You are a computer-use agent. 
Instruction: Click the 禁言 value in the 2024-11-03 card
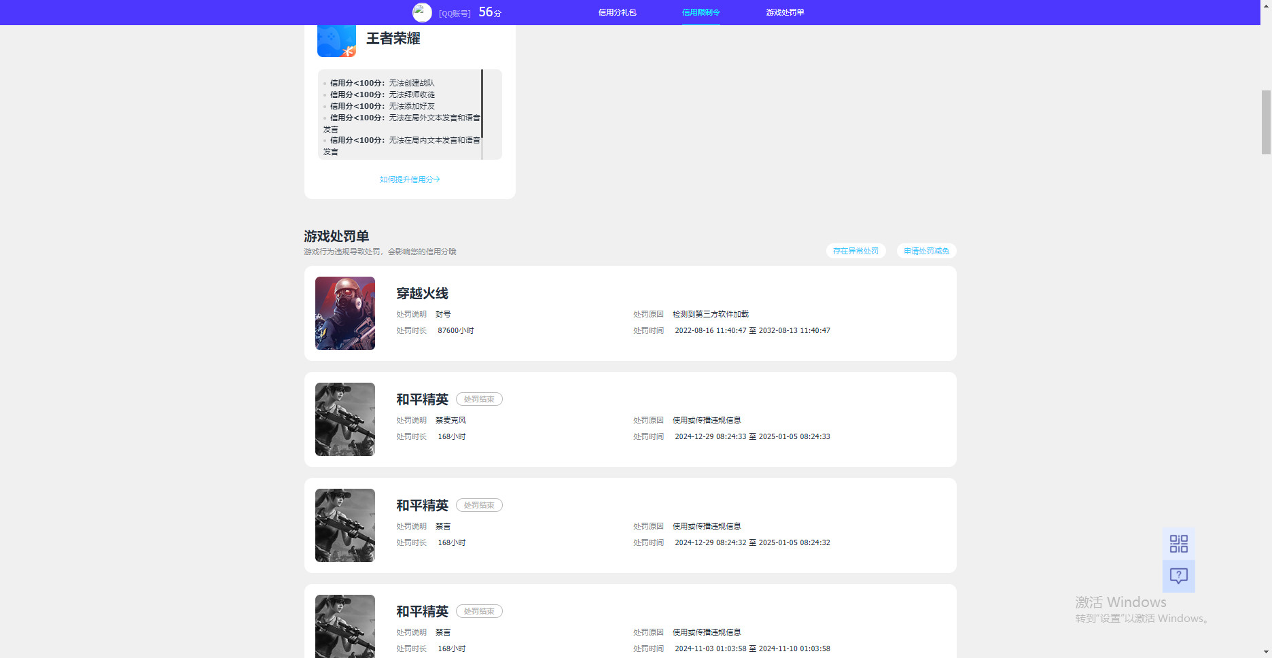tap(443, 632)
